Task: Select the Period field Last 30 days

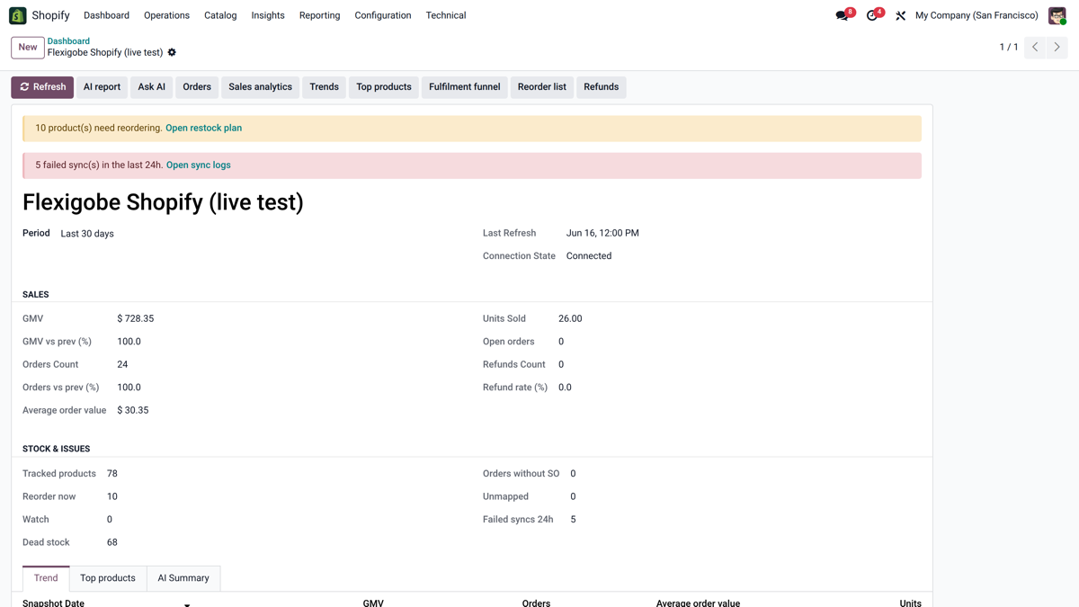Action: coord(87,234)
